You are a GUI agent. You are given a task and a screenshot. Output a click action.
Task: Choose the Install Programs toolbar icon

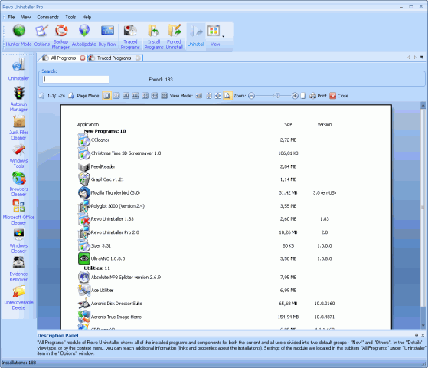[x=154, y=37]
